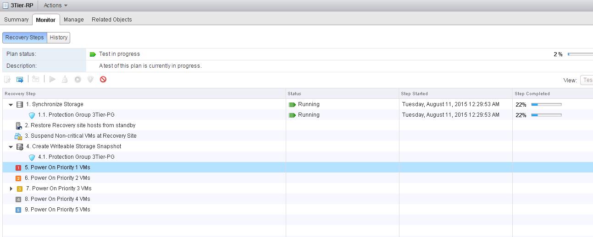Click the red priority 1 badge icon
Screen dimensions: 593x237
18,168
